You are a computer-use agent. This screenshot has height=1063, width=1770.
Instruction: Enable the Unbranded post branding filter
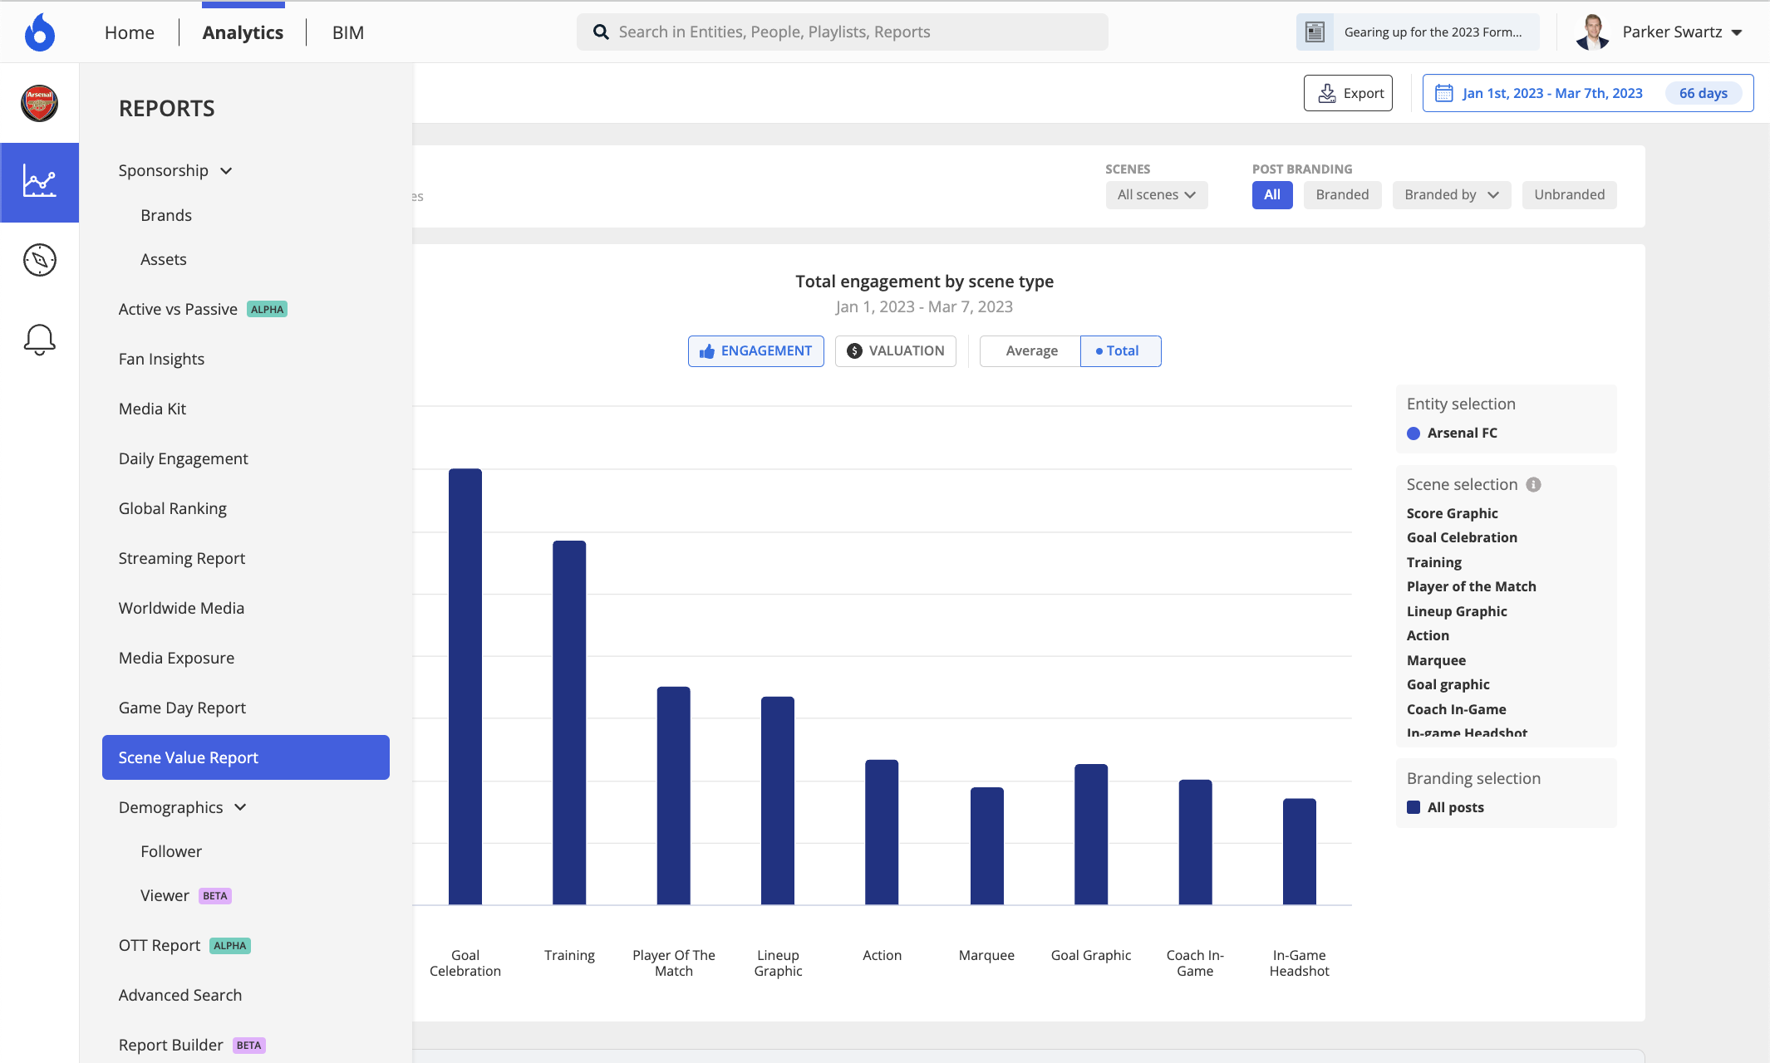(x=1569, y=194)
